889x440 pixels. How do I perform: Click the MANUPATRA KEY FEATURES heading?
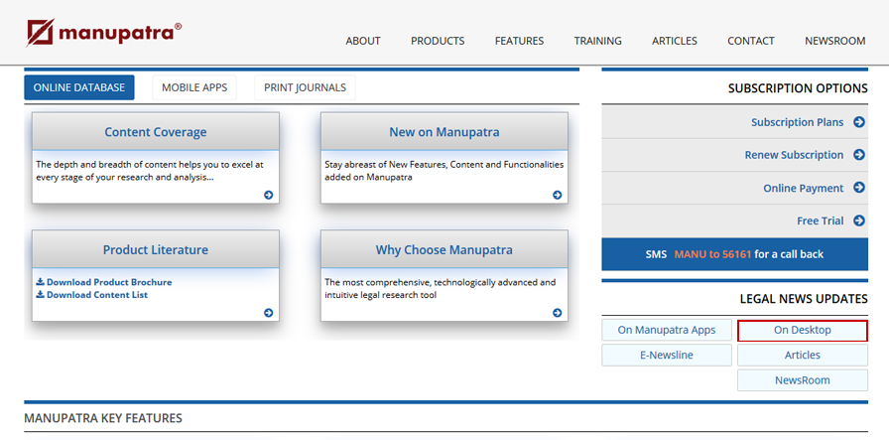[x=103, y=418]
